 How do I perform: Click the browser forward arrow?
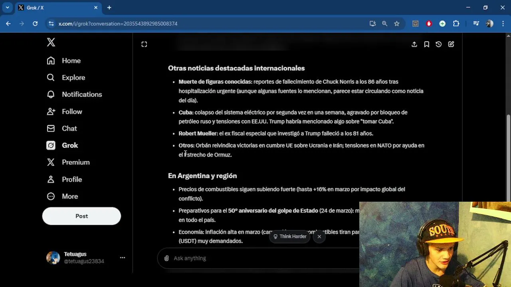pos(22,24)
